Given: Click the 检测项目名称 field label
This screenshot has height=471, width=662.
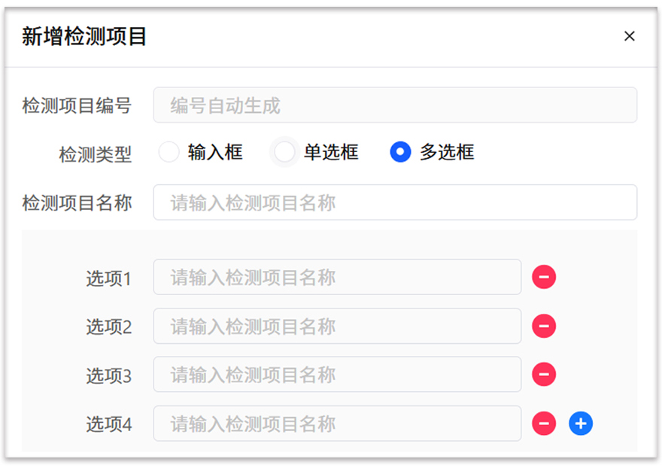Looking at the screenshot, I should pyautogui.click(x=77, y=203).
